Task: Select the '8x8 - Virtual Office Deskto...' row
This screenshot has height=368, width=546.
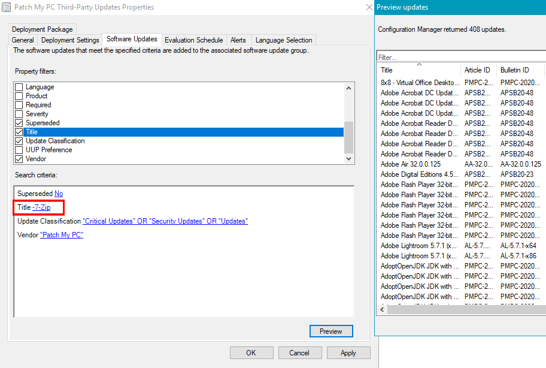Action: point(462,83)
